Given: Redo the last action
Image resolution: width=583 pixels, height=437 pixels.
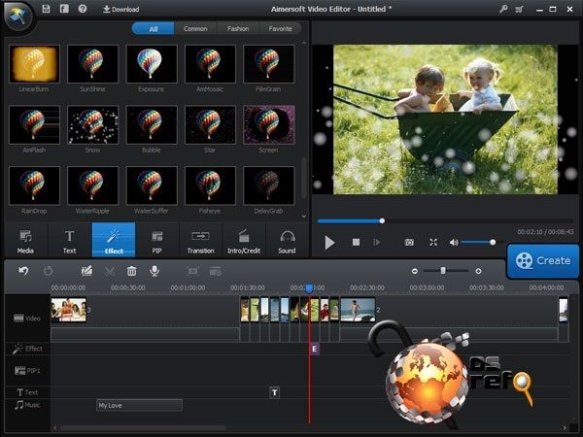Looking at the screenshot, I should [x=48, y=271].
